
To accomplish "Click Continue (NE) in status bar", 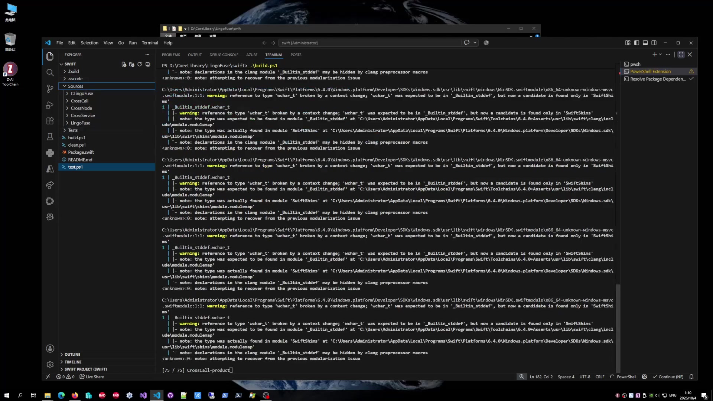I will (668, 377).
